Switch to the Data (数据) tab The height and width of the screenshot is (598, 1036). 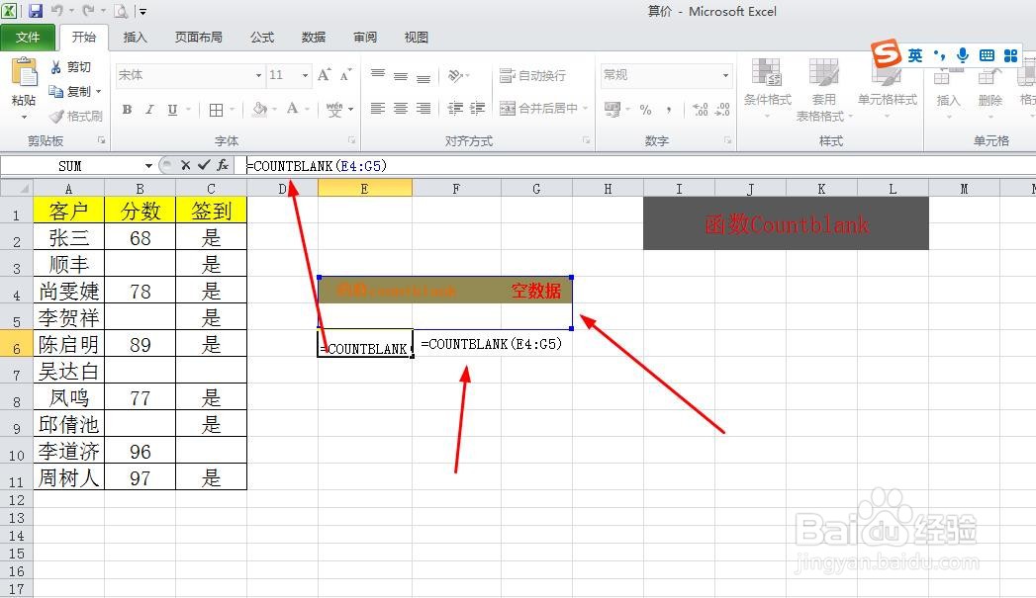pos(314,37)
